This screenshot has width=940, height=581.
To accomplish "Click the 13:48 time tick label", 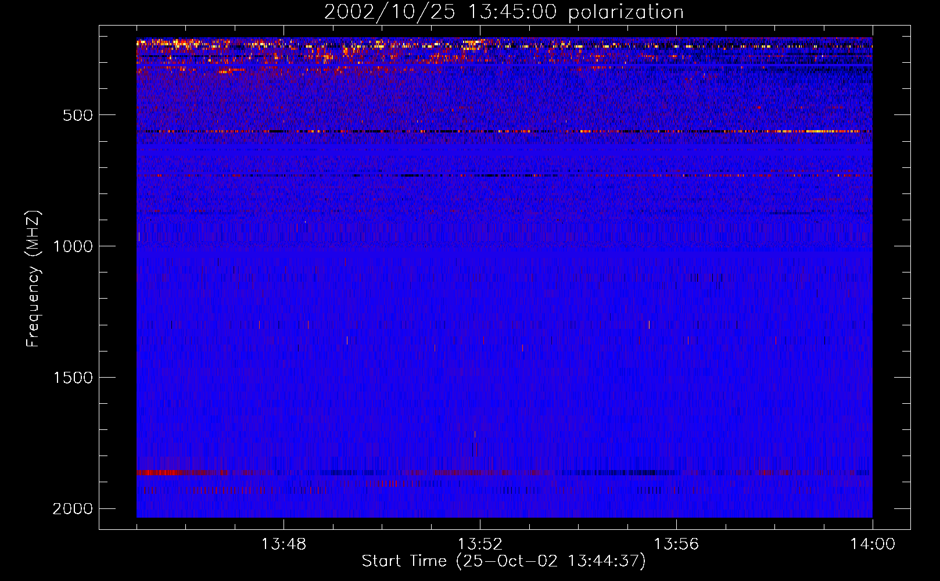I will 284,544.
